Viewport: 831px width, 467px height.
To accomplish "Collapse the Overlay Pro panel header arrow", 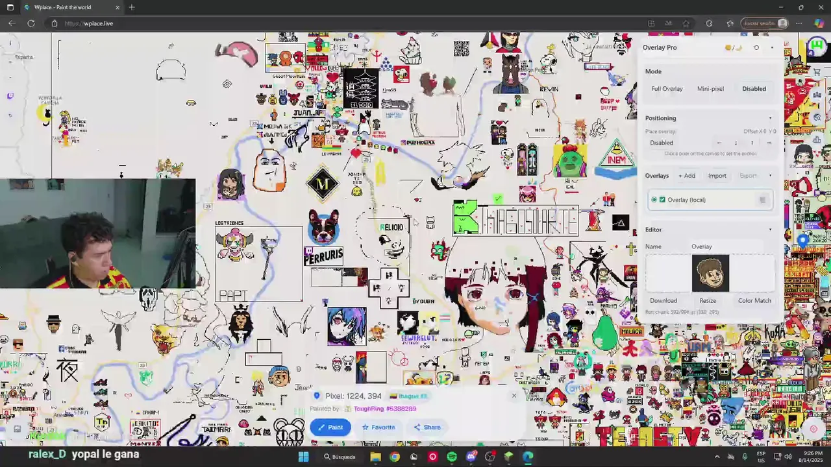I will 772,47.
